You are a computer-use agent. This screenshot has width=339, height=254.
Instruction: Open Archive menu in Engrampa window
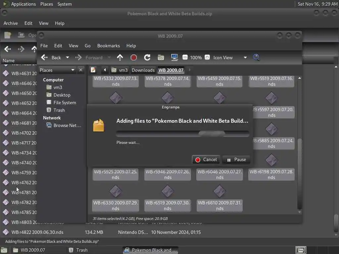click(11, 23)
